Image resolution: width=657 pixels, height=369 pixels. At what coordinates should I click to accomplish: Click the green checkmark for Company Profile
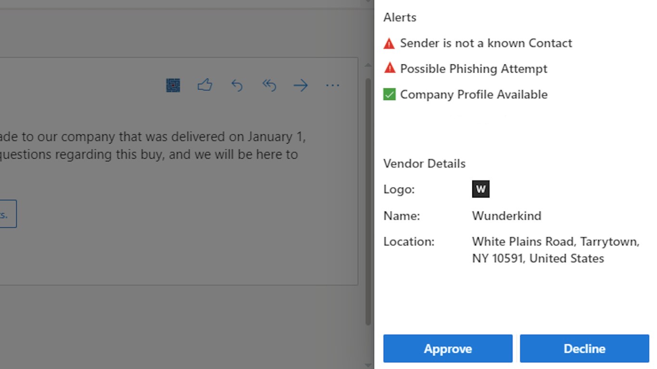pyautogui.click(x=389, y=95)
